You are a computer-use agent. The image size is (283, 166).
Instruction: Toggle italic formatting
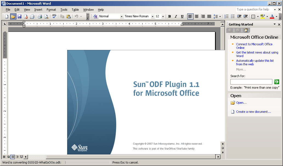tap(176, 16)
